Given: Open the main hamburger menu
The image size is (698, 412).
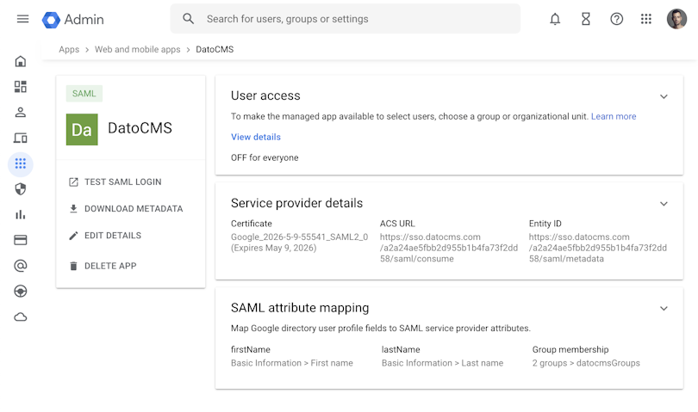Looking at the screenshot, I should pos(22,19).
